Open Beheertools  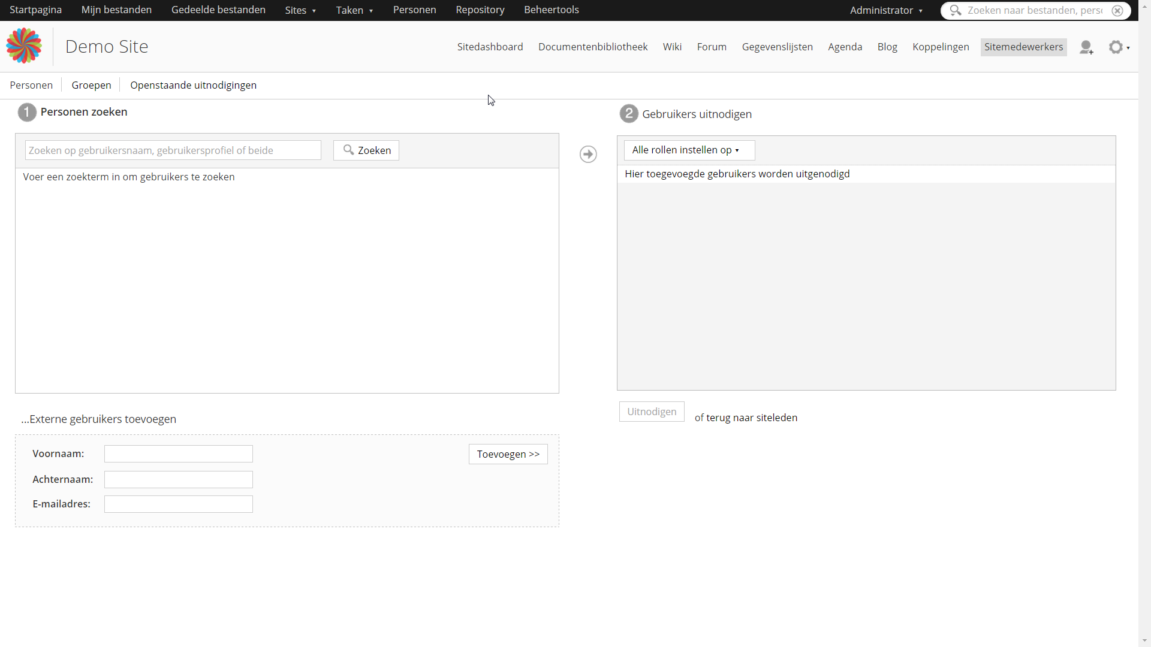(x=552, y=10)
